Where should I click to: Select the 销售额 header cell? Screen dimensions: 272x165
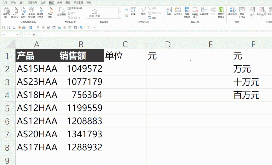click(81, 56)
